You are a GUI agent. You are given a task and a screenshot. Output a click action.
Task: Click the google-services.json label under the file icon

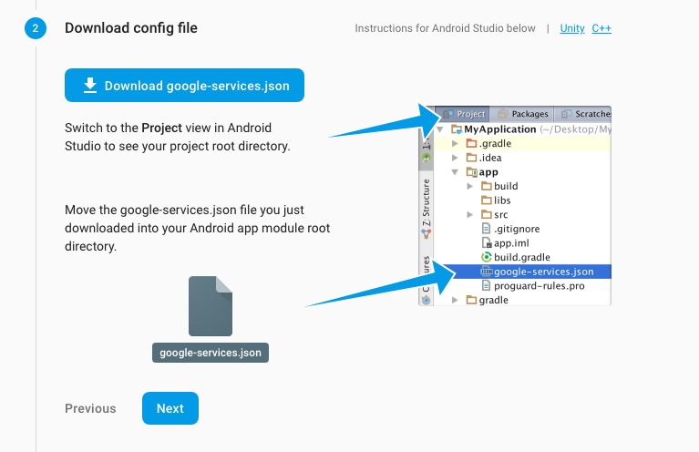pyautogui.click(x=211, y=353)
